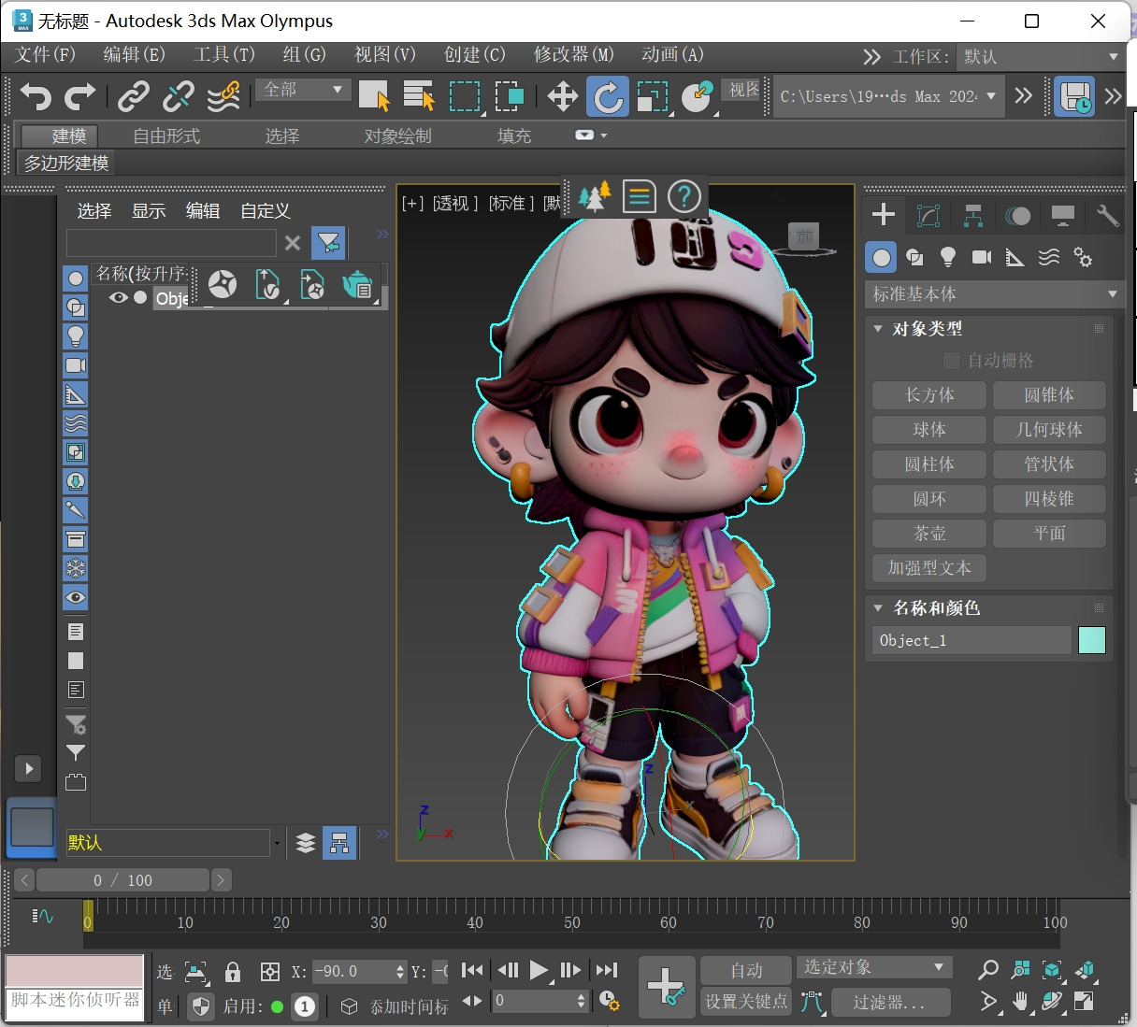Click Select and Place tool
Screen dimensions: 1137x1027
(x=698, y=96)
